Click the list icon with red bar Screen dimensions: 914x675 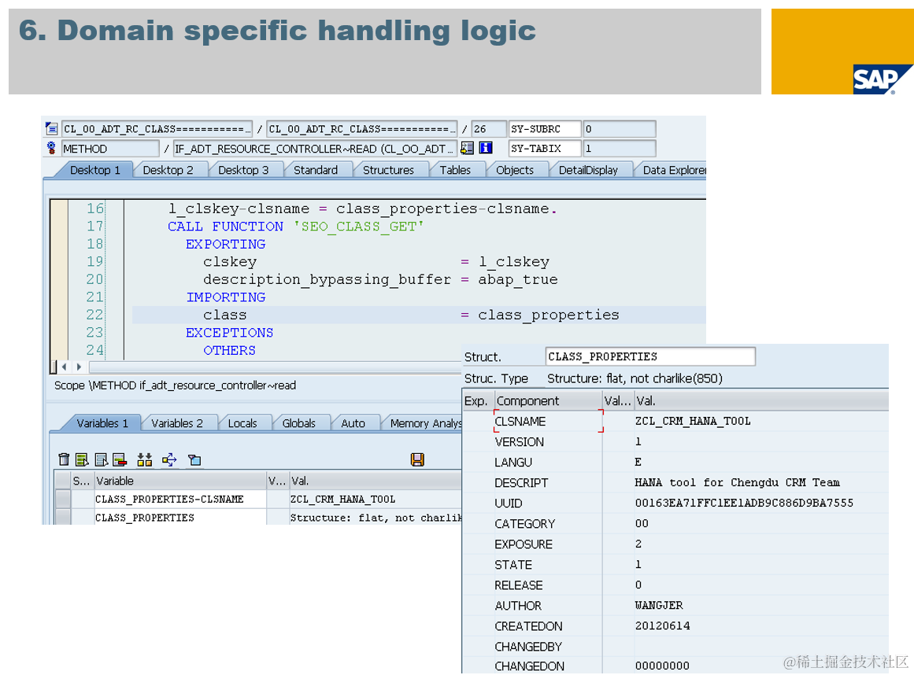(x=120, y=459)
